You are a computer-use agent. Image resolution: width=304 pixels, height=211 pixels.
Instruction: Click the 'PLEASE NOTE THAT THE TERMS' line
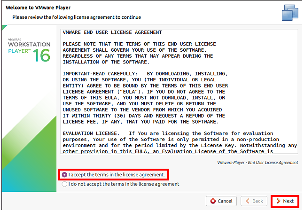pos(139,44)
